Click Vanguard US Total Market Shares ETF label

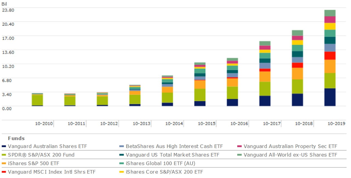tap(172, 155)
